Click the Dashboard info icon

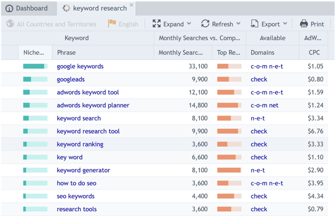click(x=9, y=8)
